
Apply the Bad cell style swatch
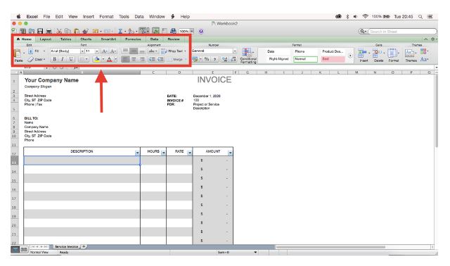[x=333, y=59]
